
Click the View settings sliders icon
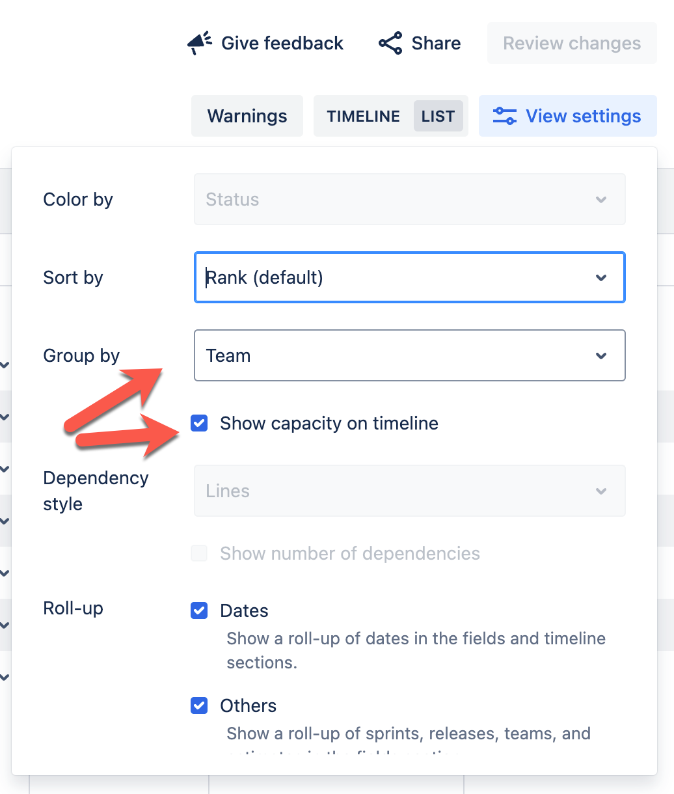pos(504,115)
